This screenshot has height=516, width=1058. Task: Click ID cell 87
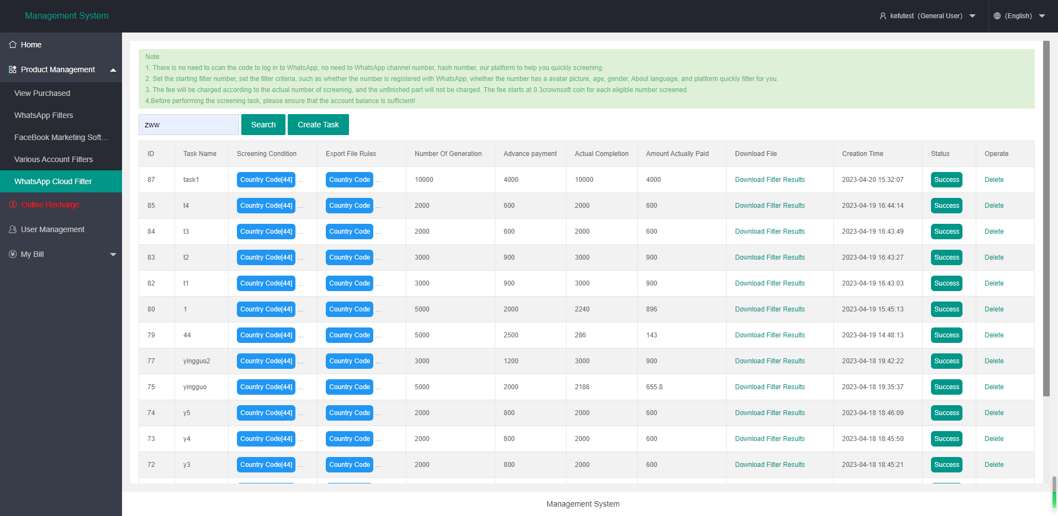click(151, 180)
